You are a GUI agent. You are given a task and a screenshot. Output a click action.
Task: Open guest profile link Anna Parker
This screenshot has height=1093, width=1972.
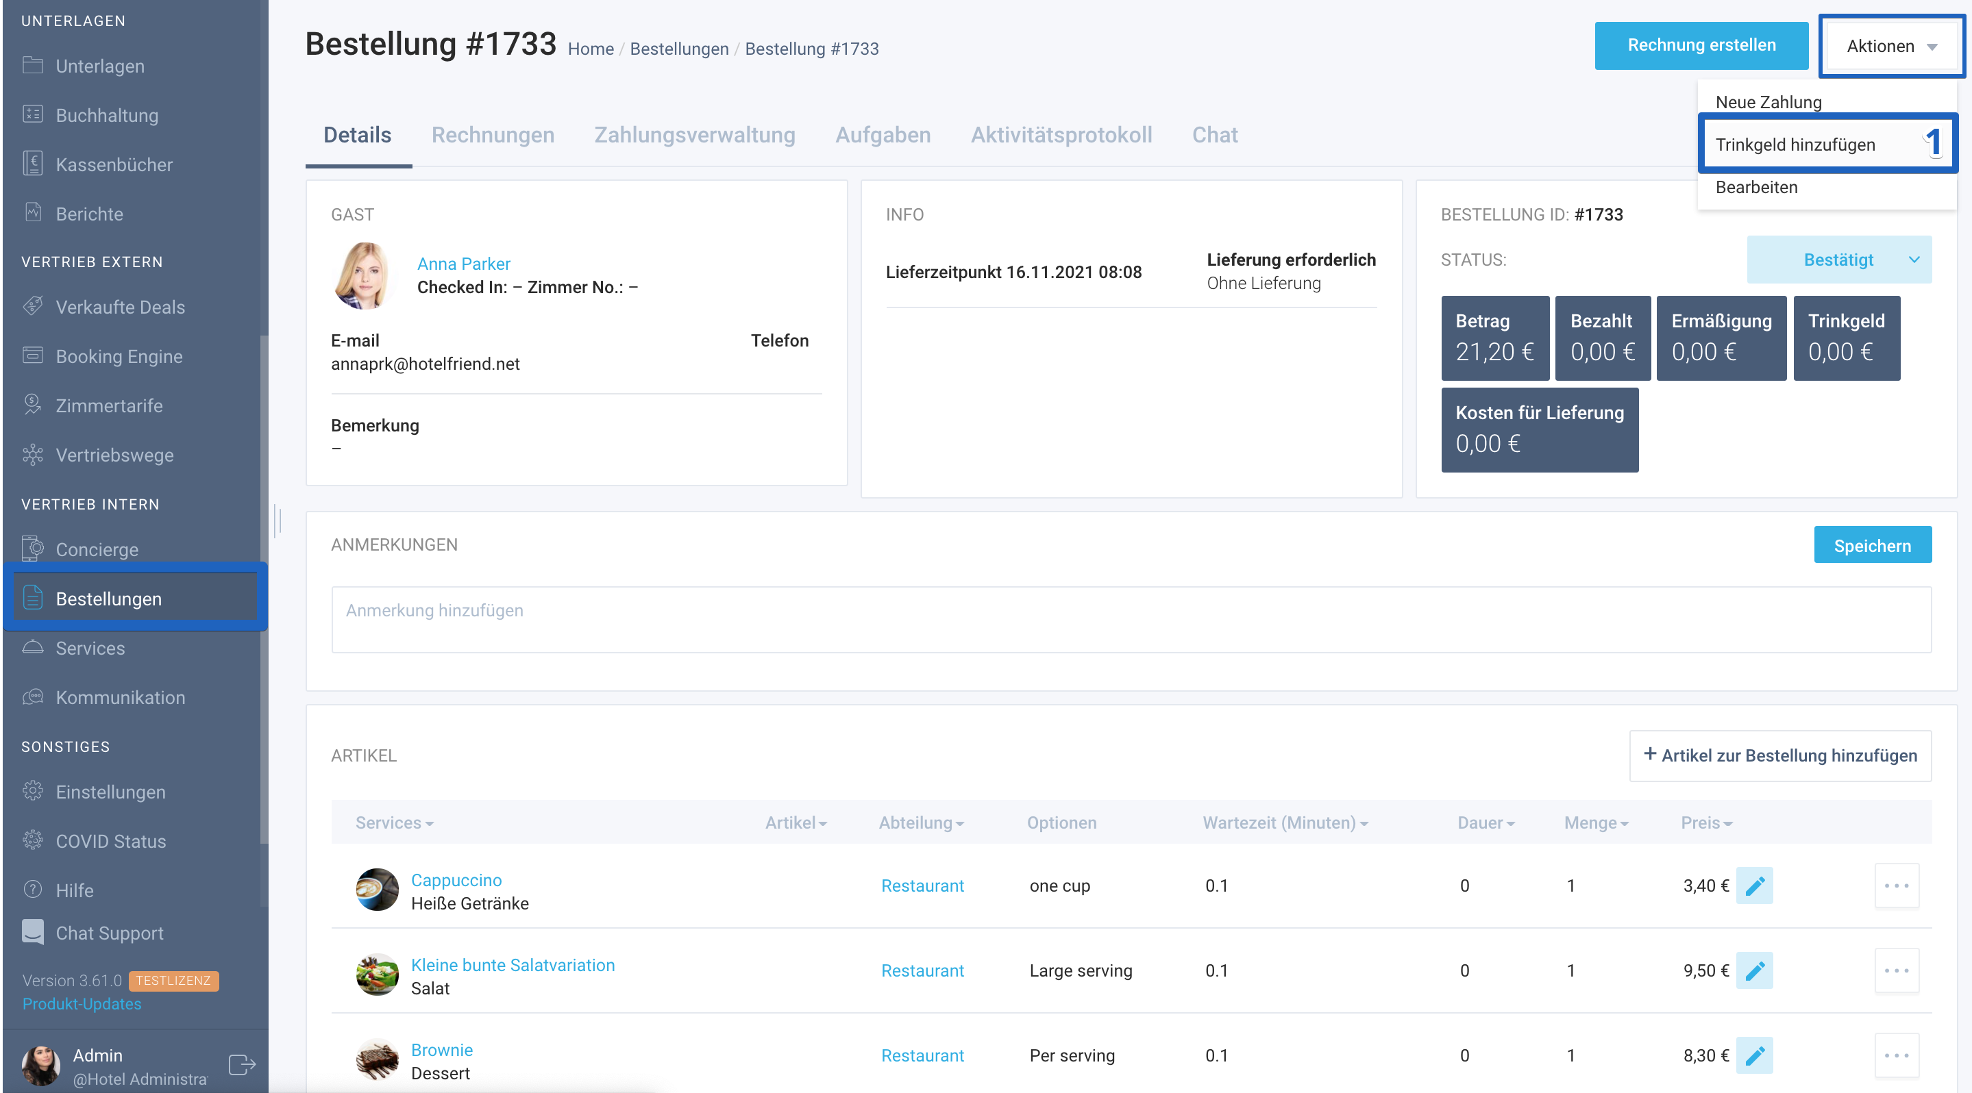click(463, 264)
